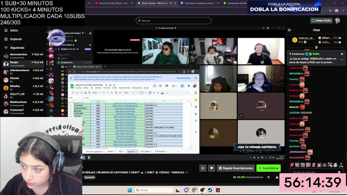The image size is (347, 195).
Task: Open MatthewDota channel in the sidebar
Action: point(23,103)
